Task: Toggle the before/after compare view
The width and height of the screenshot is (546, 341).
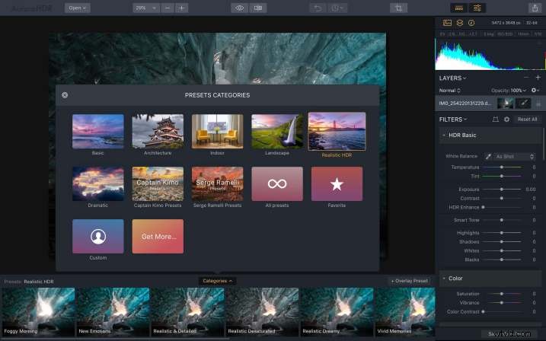Action: 259,8
